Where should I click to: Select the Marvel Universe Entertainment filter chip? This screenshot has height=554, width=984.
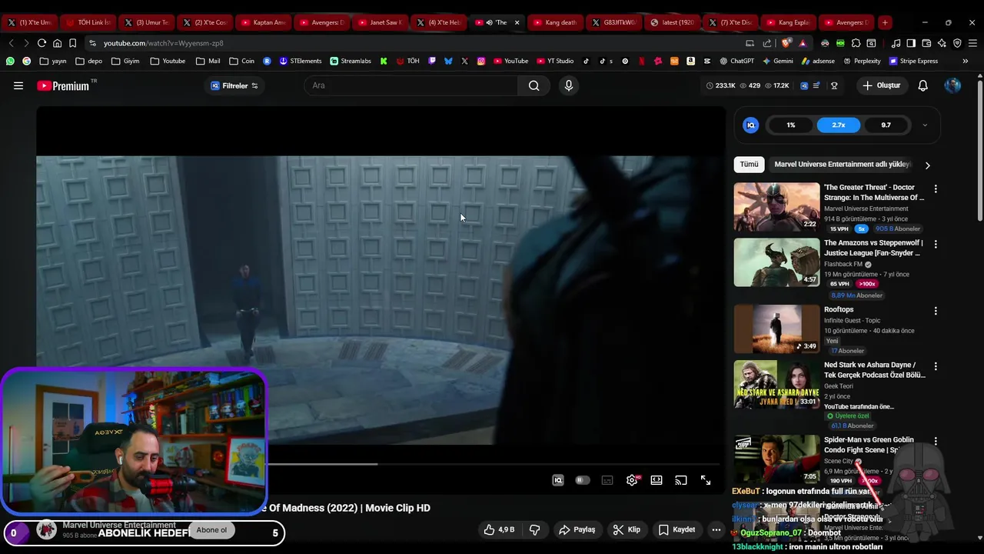click(x=843, y=165)
